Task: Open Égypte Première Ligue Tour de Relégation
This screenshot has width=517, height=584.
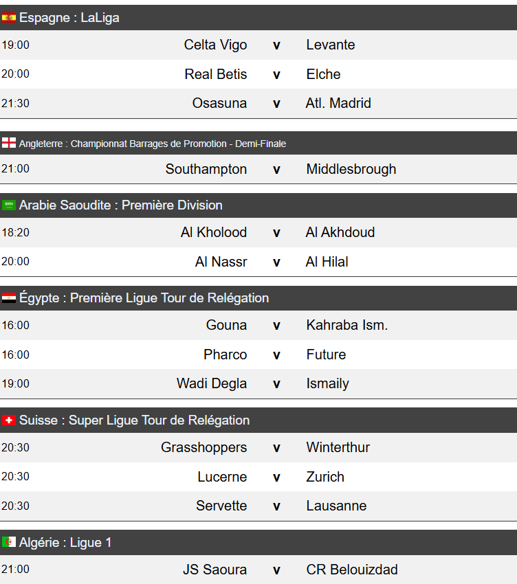Action: click(x=258, y=298)
